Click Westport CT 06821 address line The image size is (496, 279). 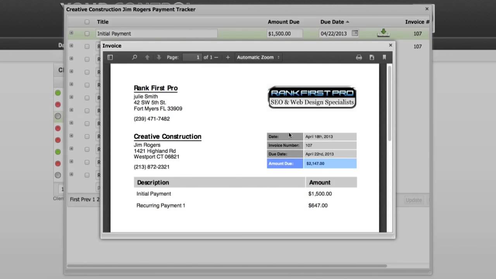pyautogui.click(x=157, y=157)
